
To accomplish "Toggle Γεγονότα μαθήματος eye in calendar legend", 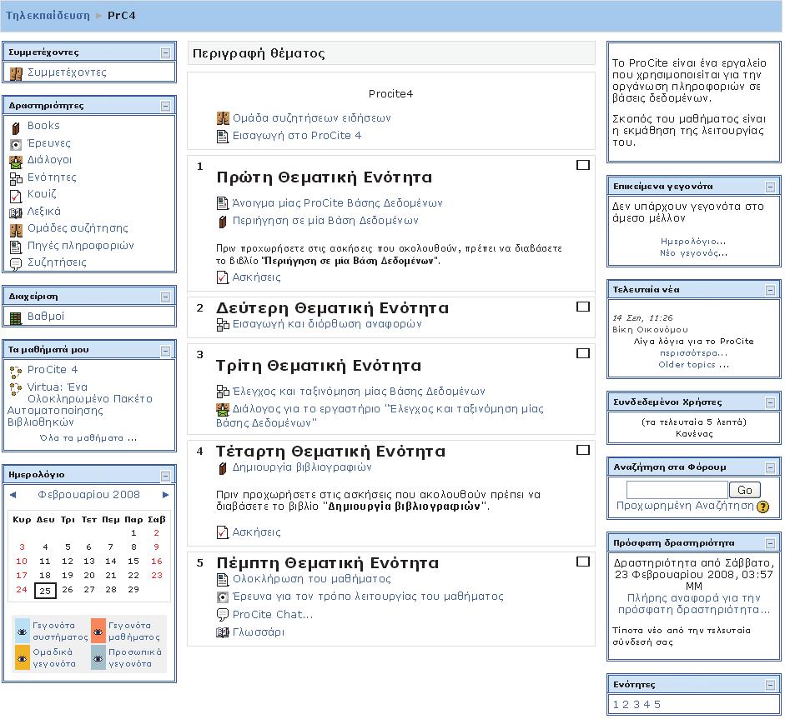I will [98, 632].
